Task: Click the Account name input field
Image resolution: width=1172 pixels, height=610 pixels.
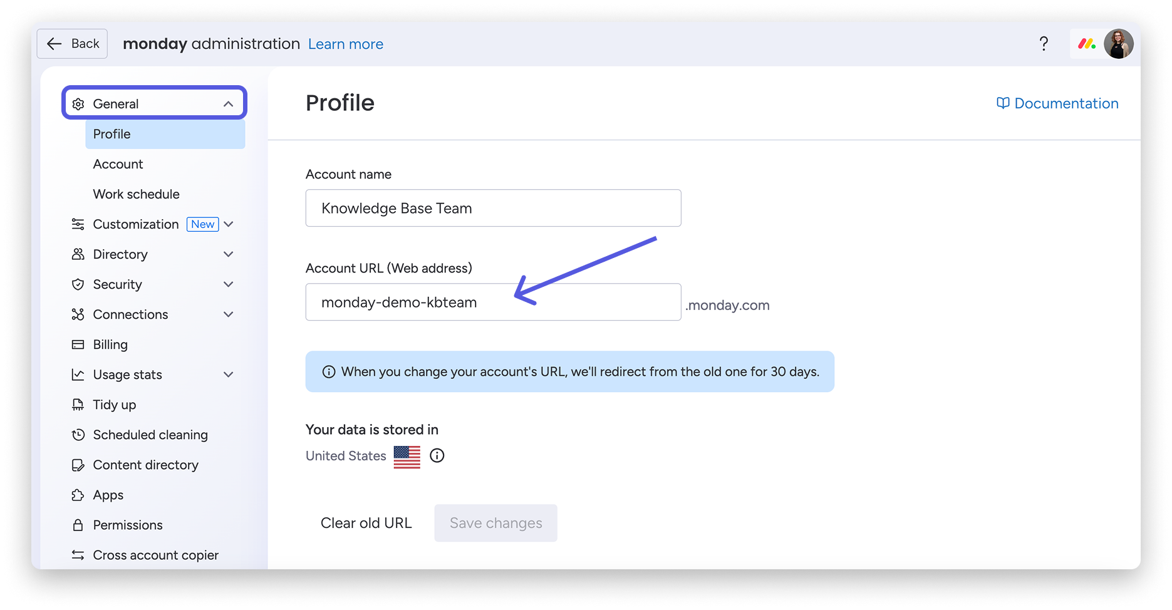Action: point(494,208)
